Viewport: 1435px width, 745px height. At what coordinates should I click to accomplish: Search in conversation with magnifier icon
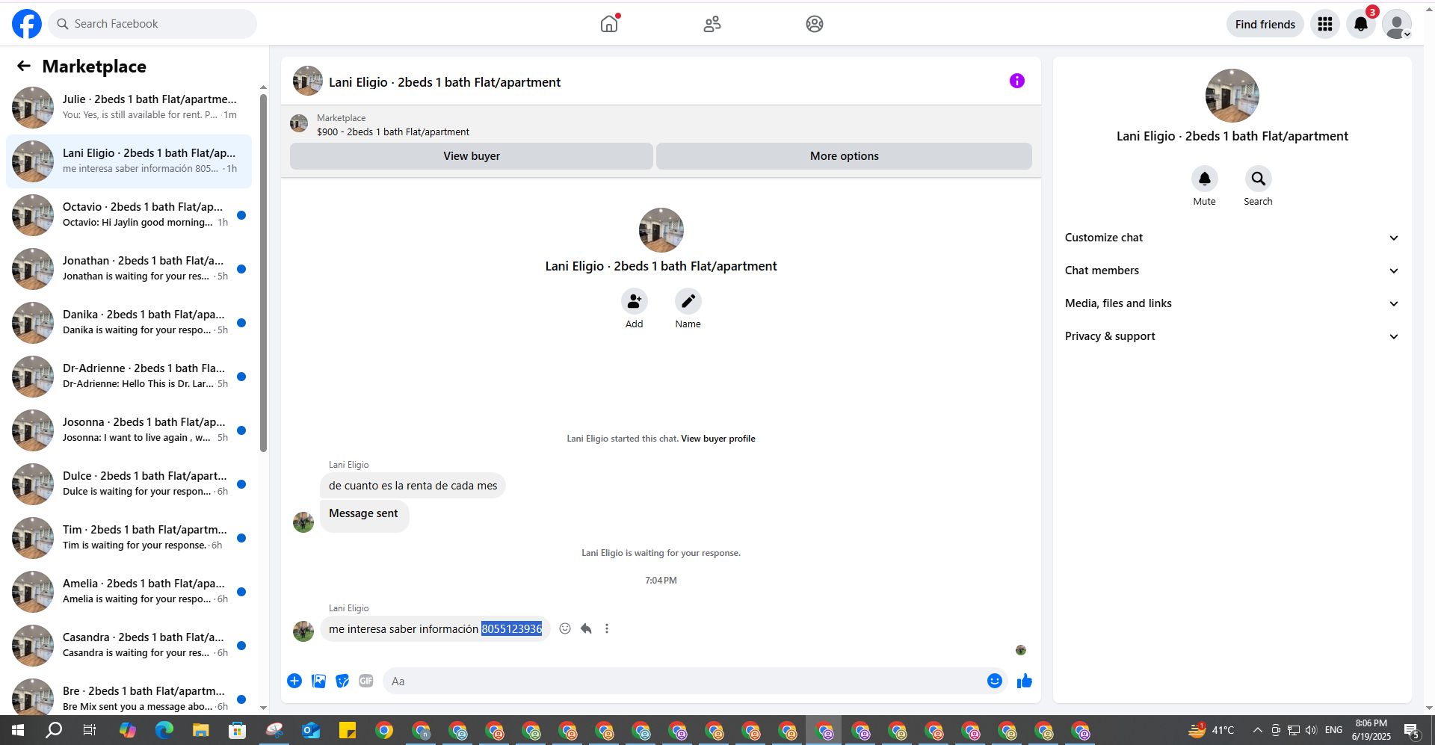tap(1259, 179)
